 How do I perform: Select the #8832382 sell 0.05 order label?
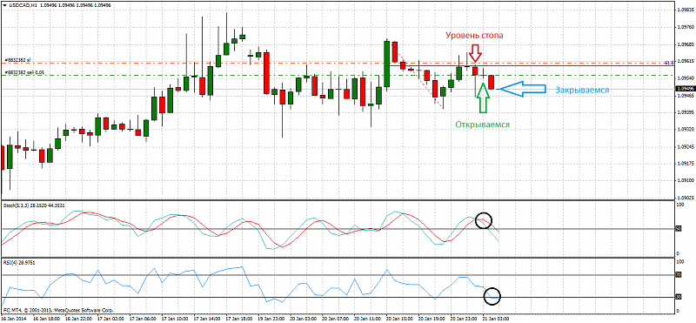coord(23,71)
